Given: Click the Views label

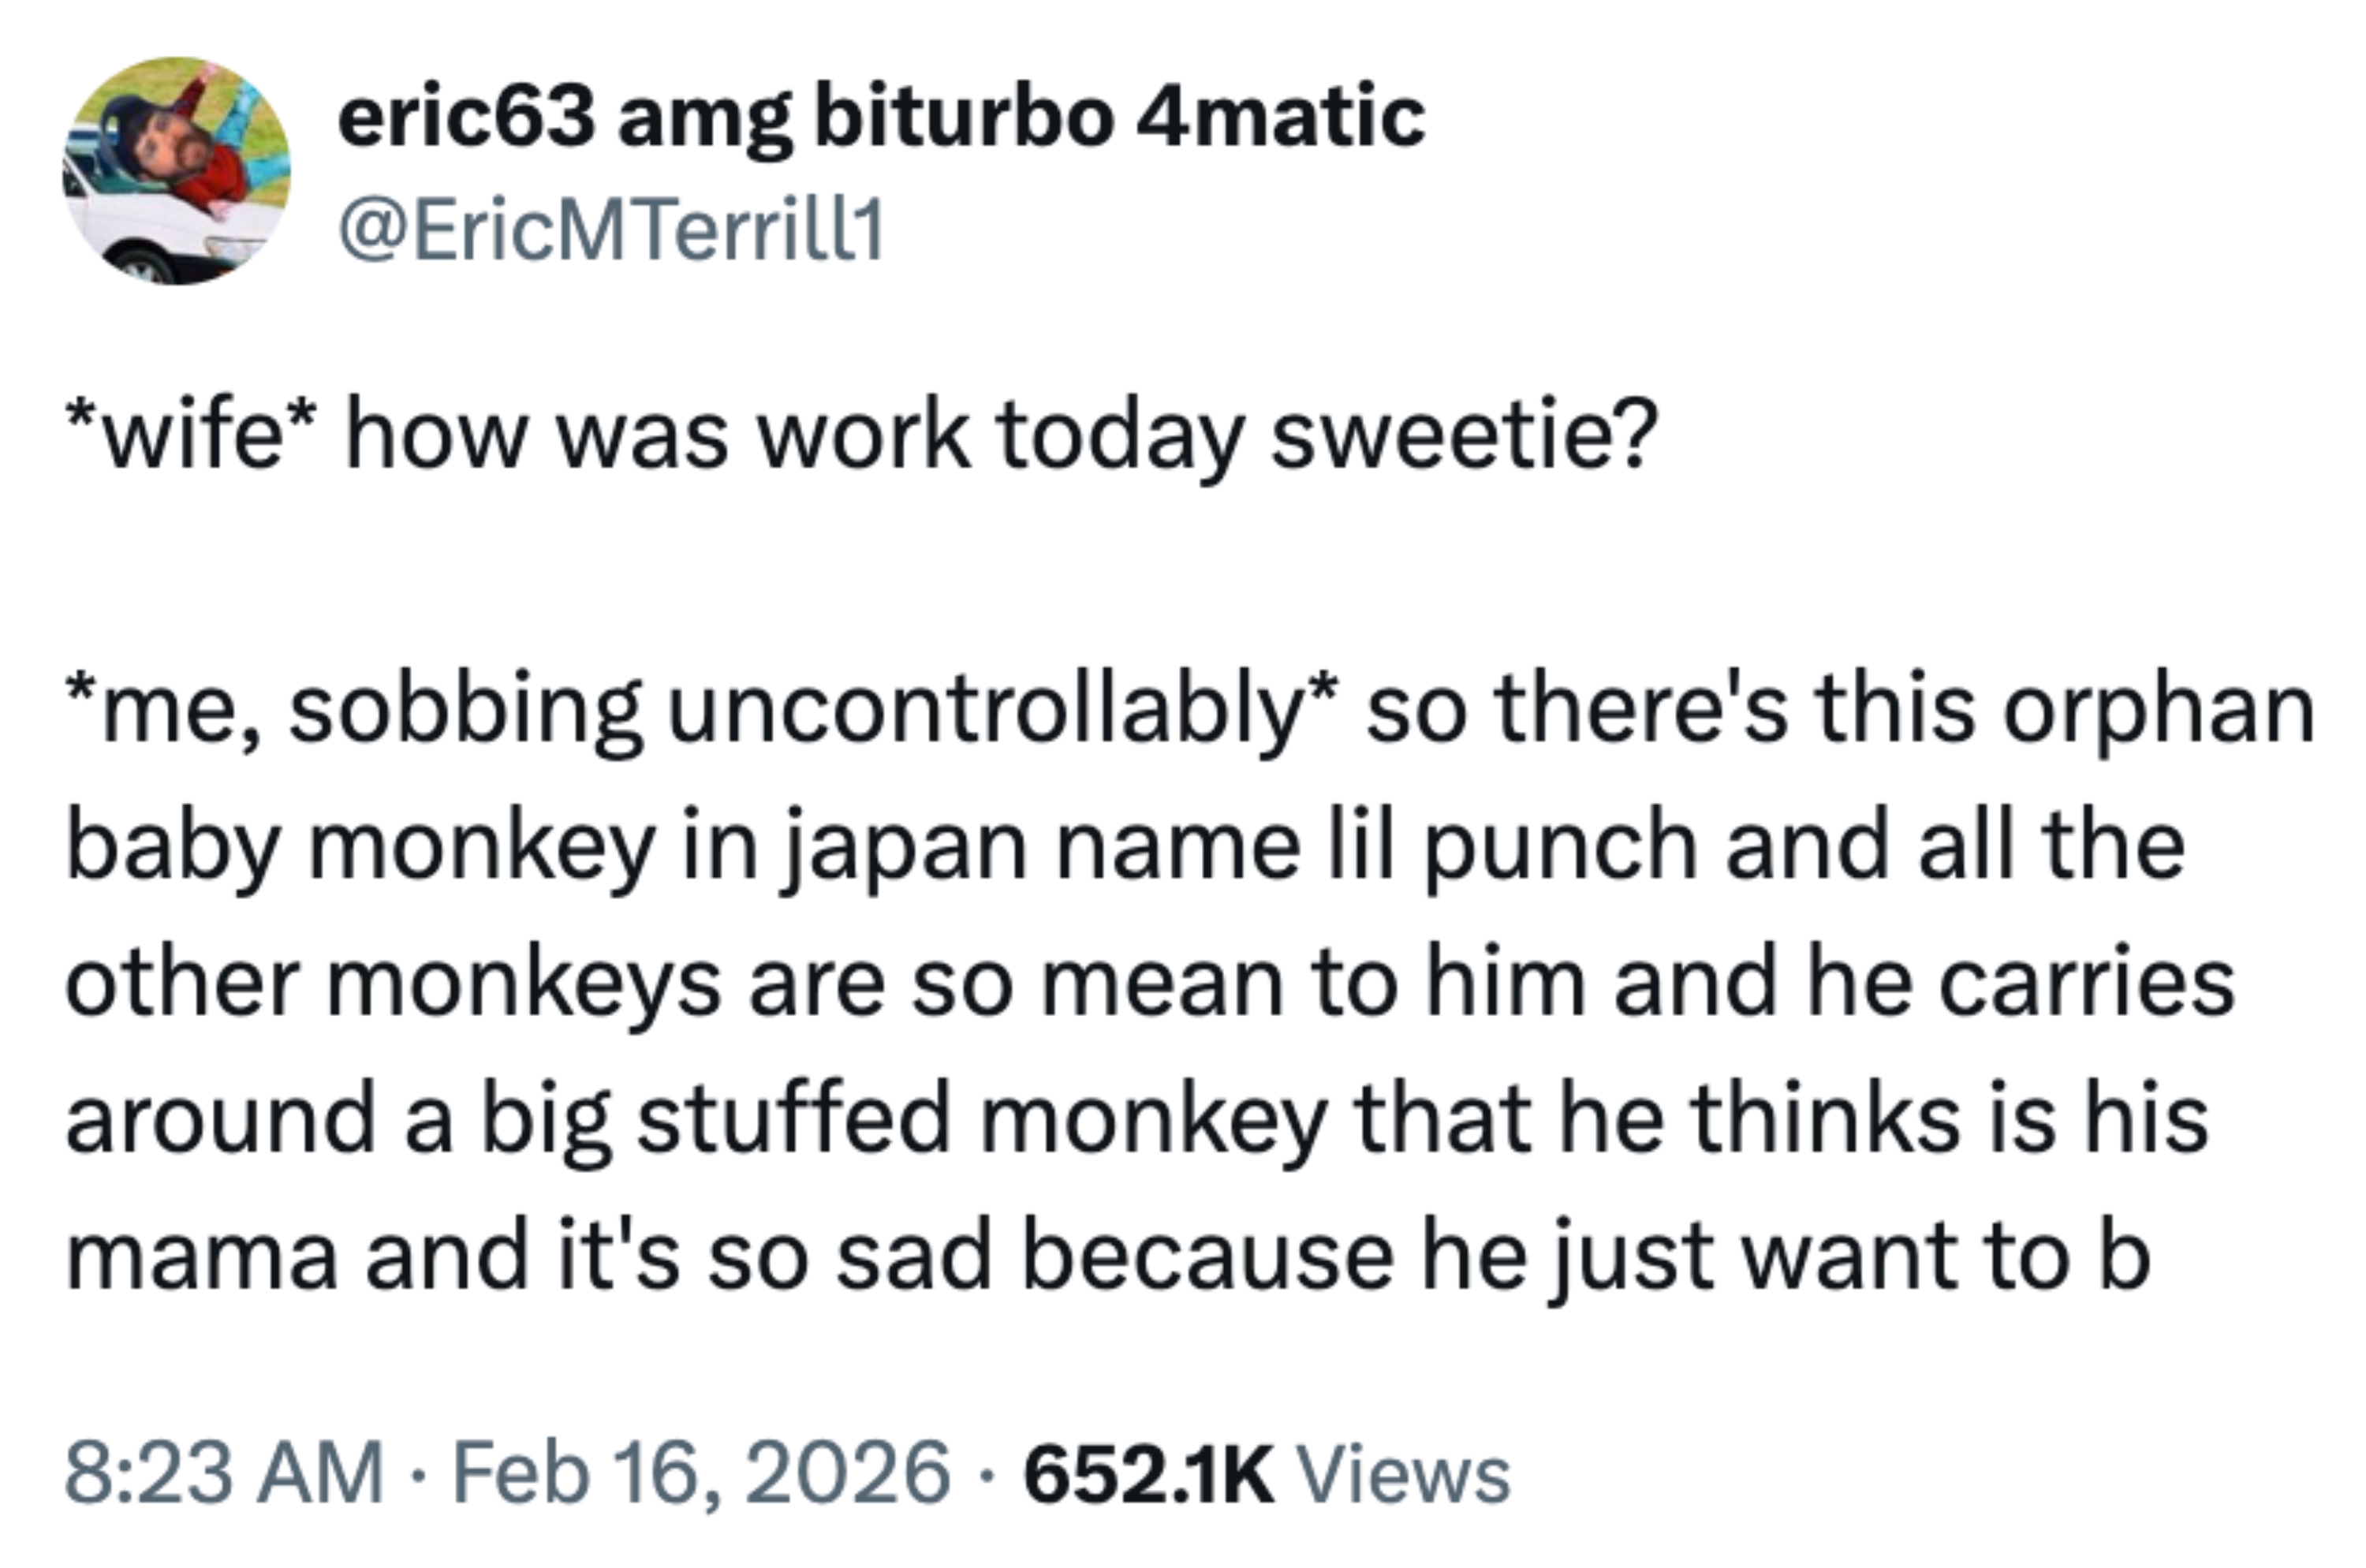Looking at the screenshot, I should pos(1402,1475).
